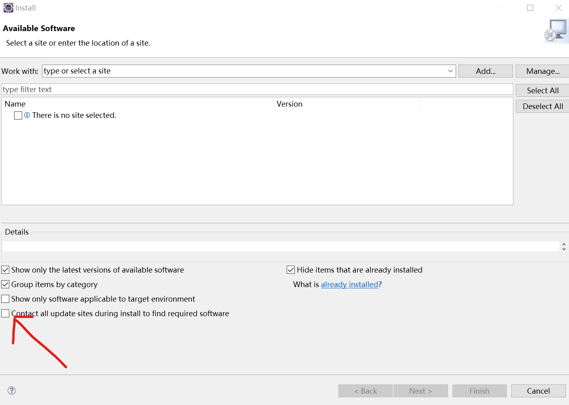Viewport: 569px width, 405px height.
Task: Click the help question mark icon
Action: tap(12, 390)
